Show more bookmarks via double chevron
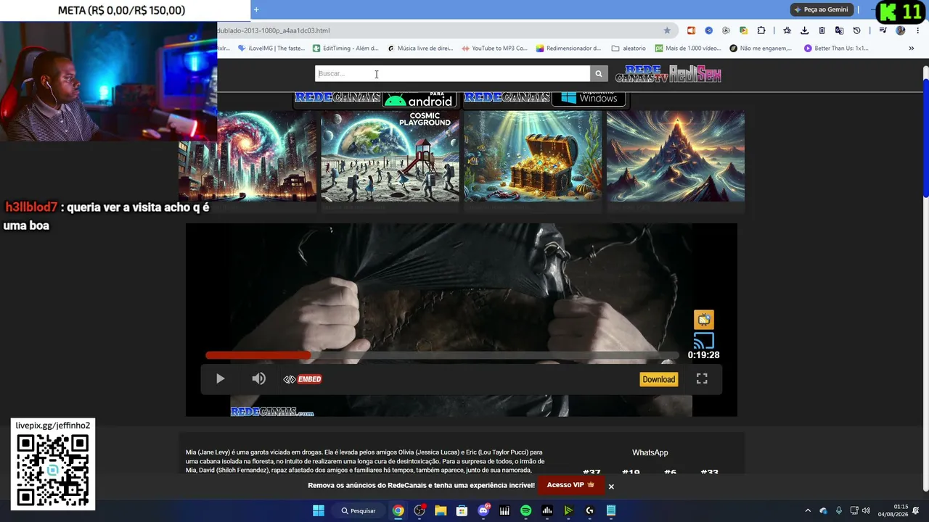This screenshot has height=522, width=929. pos(912,49)
